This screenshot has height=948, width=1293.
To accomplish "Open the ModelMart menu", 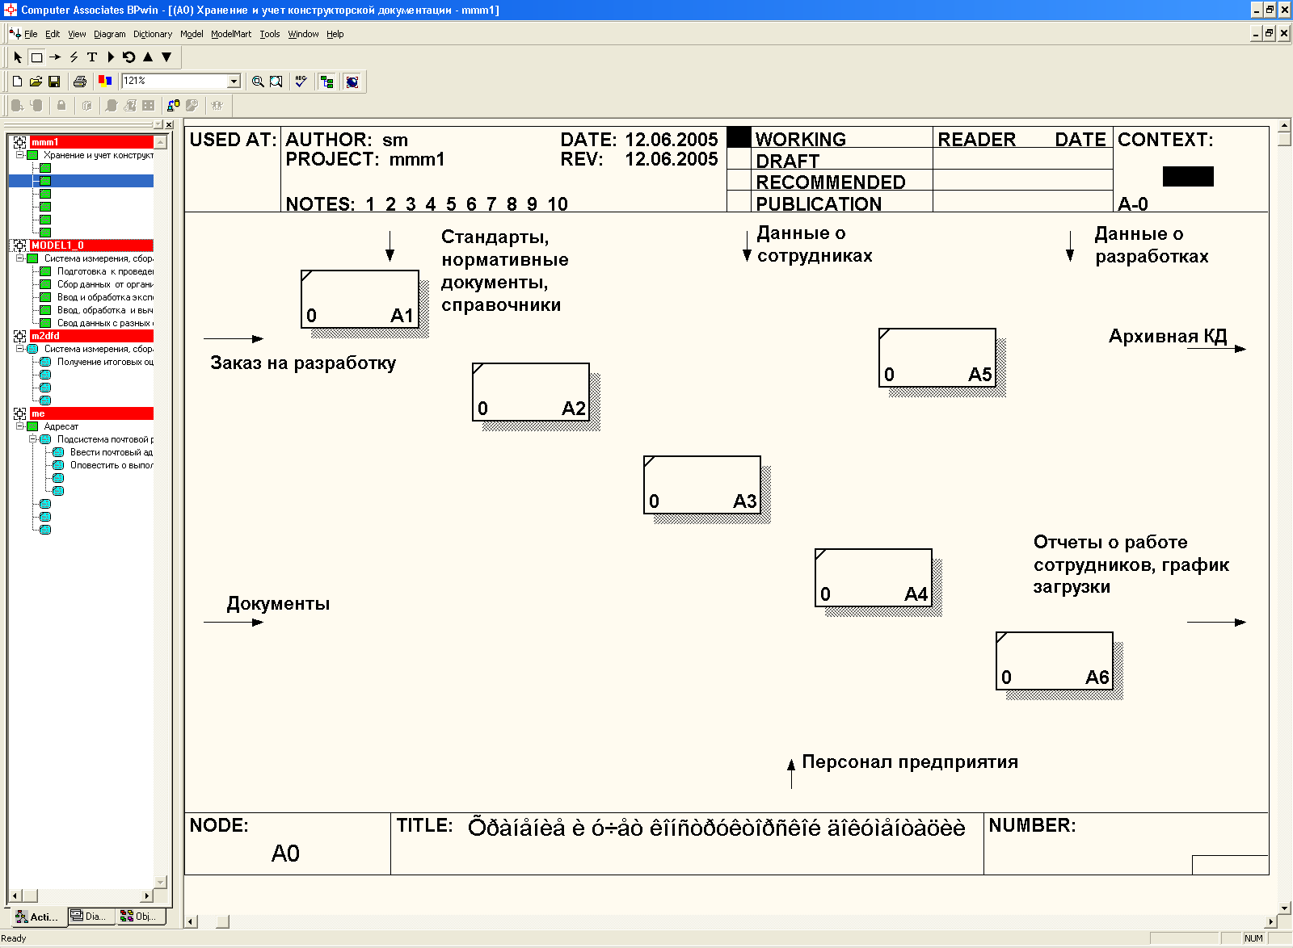I will (x=231, y=34).
